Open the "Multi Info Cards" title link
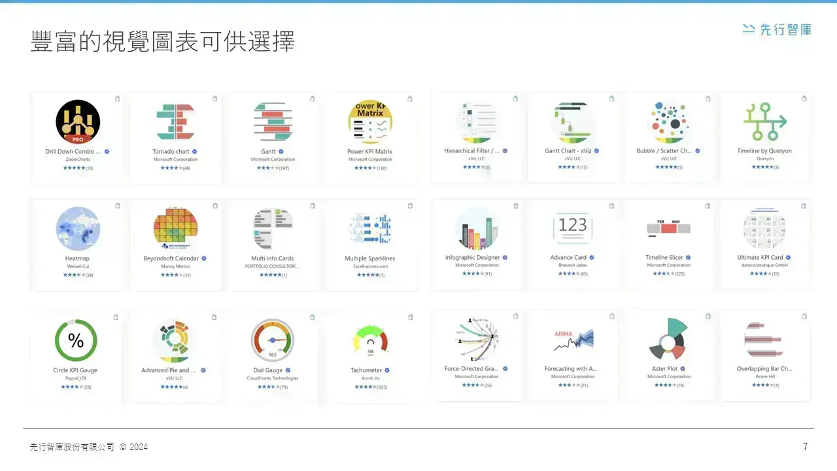This screenshot has height=471, width=837. point(272,258)
